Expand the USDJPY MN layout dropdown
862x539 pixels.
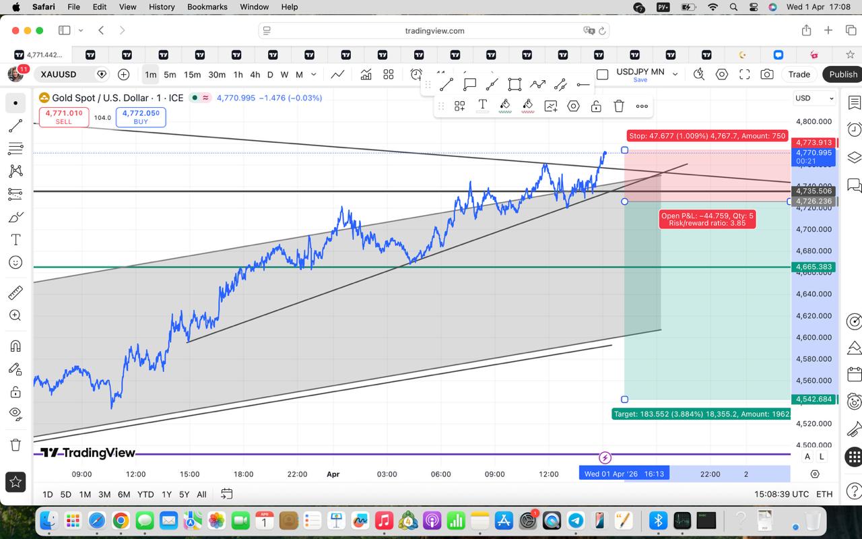(675, 74)
